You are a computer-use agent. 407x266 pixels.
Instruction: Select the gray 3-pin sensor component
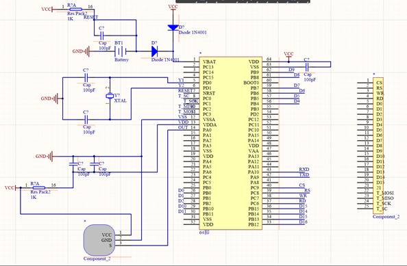point(99,240)
